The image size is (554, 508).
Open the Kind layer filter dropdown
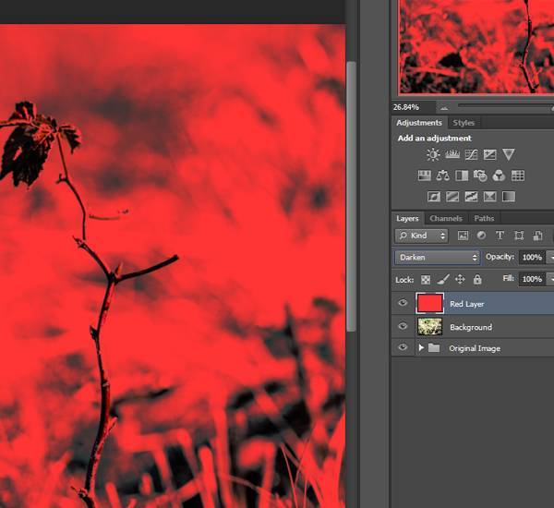(x=422, y=236)
